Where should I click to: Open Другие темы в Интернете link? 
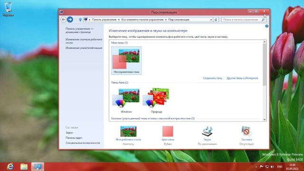242,78
